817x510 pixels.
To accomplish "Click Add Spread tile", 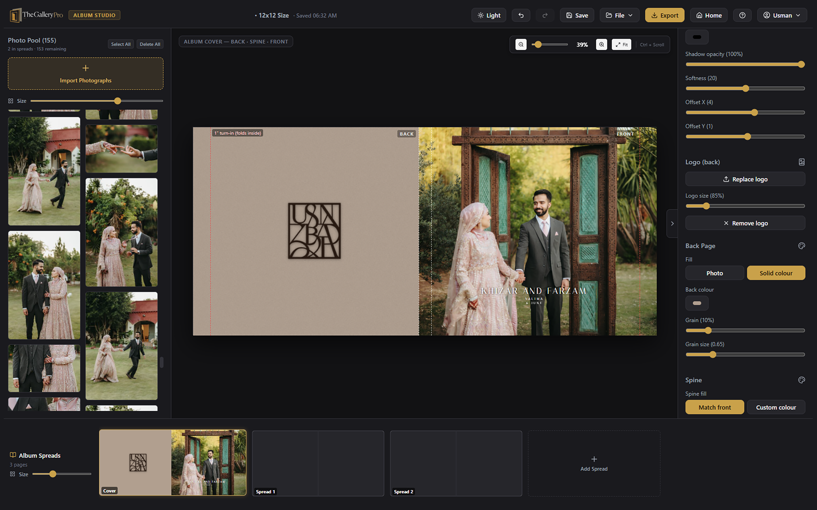I will point(594,463).
